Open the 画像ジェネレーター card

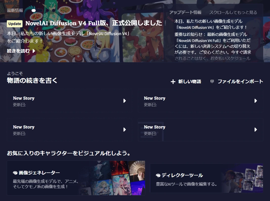coord(76,178)
